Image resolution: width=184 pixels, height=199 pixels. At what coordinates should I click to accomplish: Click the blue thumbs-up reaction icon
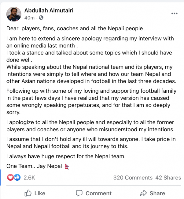point(17,177)
